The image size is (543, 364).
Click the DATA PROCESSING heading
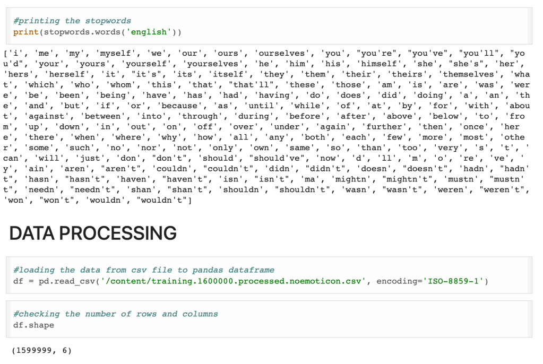click(x=93, y=233)
